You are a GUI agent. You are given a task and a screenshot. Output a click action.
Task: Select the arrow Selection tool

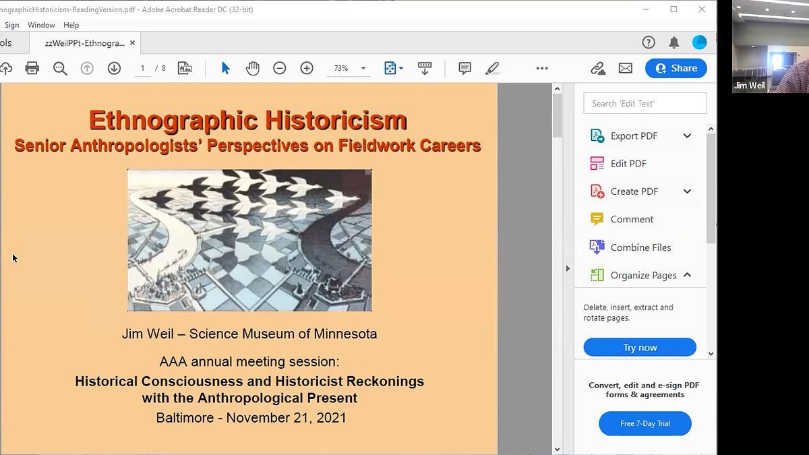[x=225, y=68]
